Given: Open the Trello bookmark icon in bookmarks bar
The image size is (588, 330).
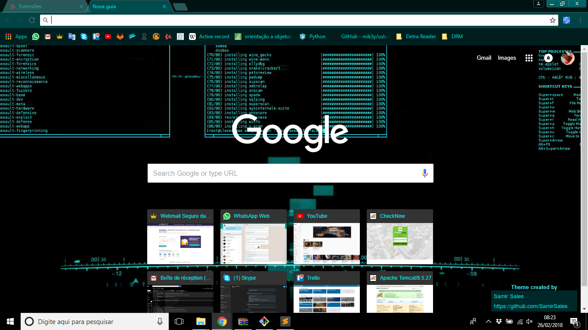Looking at the screenshot, I should pyautogui.click(x=96, y=37).
